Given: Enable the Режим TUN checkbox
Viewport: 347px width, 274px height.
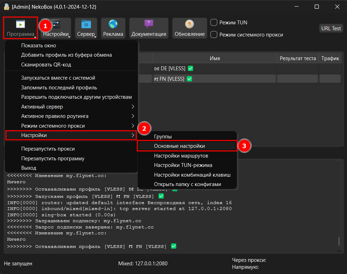Looking at the screenshot, I should [x=214, y=22].
